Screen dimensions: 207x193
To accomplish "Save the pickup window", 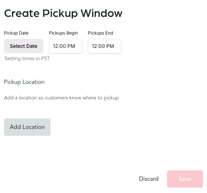I will (x=185, y=179).
